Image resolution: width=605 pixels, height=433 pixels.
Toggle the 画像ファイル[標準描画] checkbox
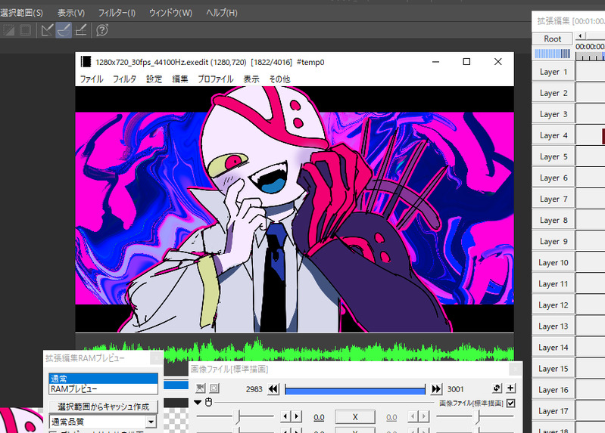511,403
